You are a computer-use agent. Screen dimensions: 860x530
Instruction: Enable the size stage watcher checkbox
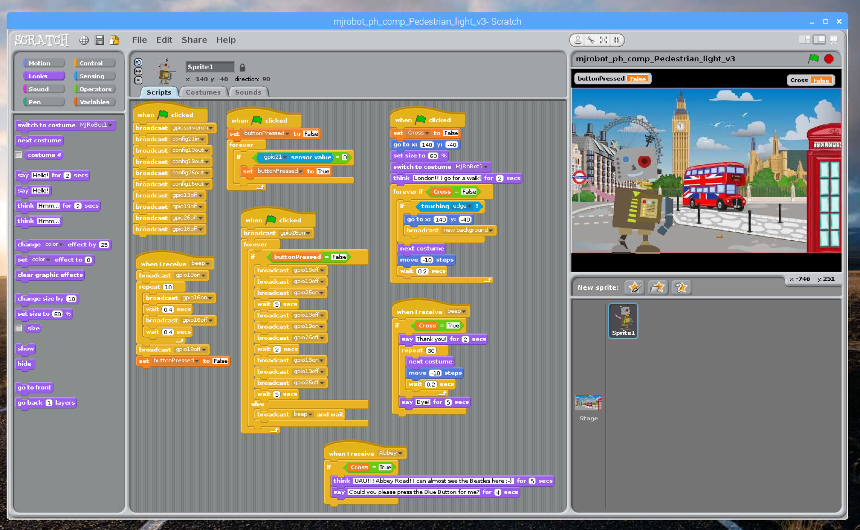coord(18,328)
